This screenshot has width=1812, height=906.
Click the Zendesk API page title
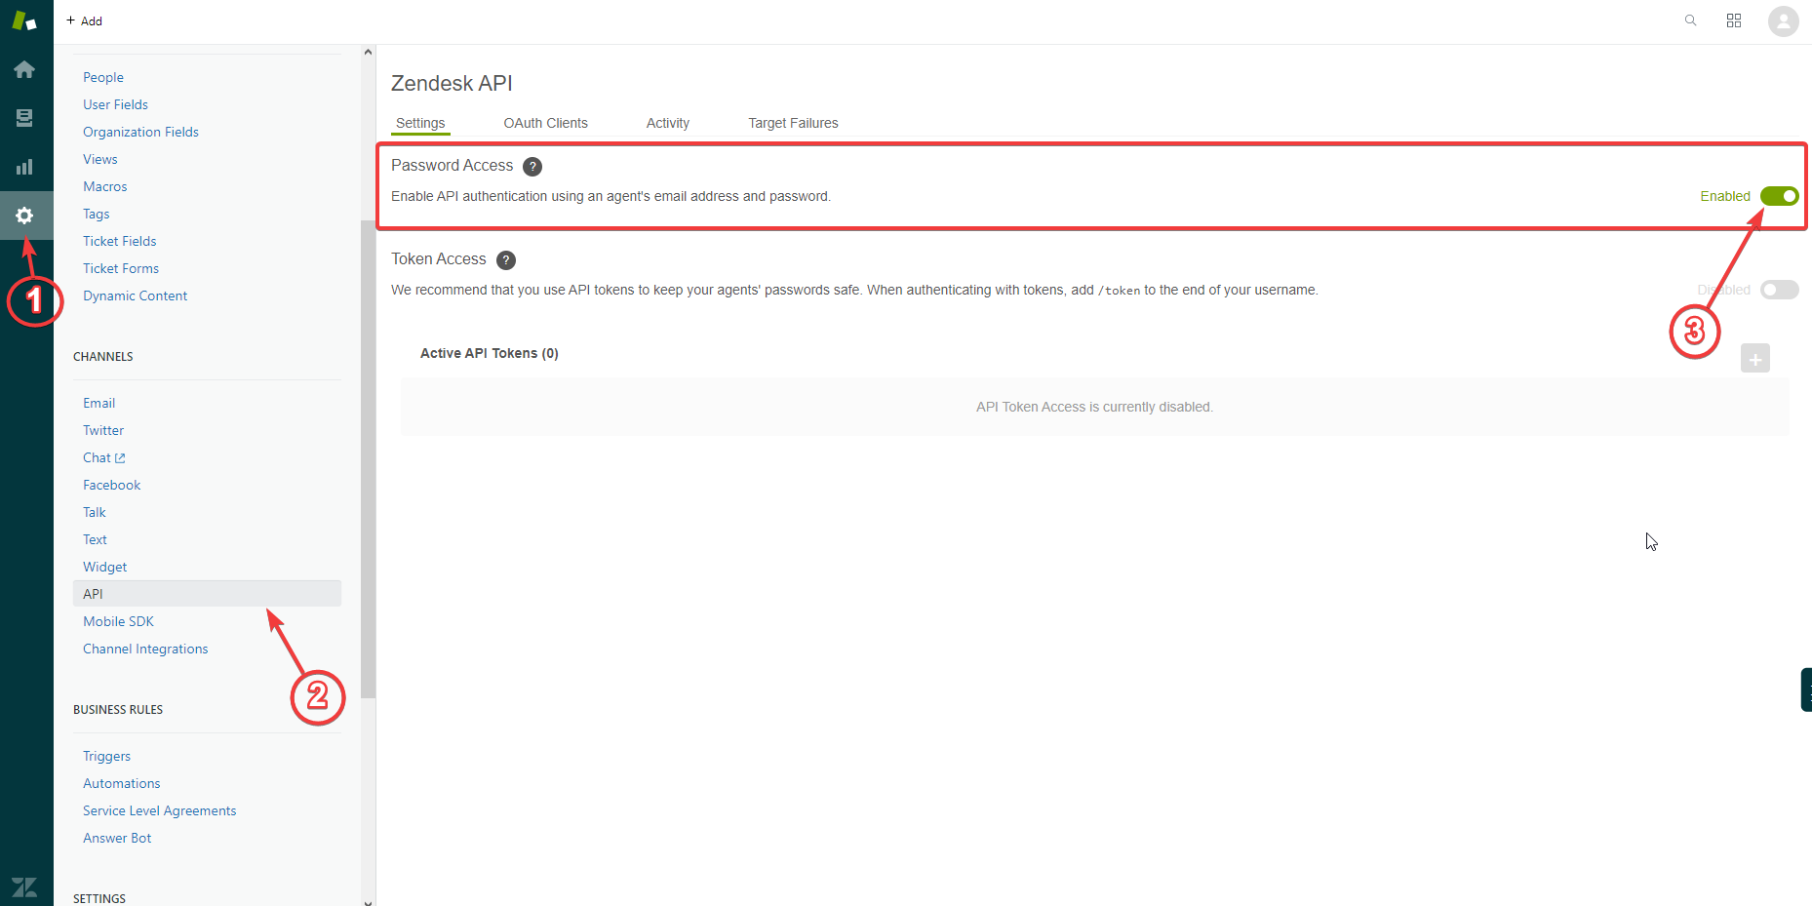[453, 83]
